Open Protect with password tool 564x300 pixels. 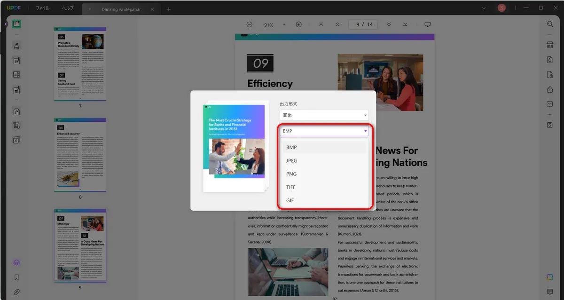click(550, 74)
